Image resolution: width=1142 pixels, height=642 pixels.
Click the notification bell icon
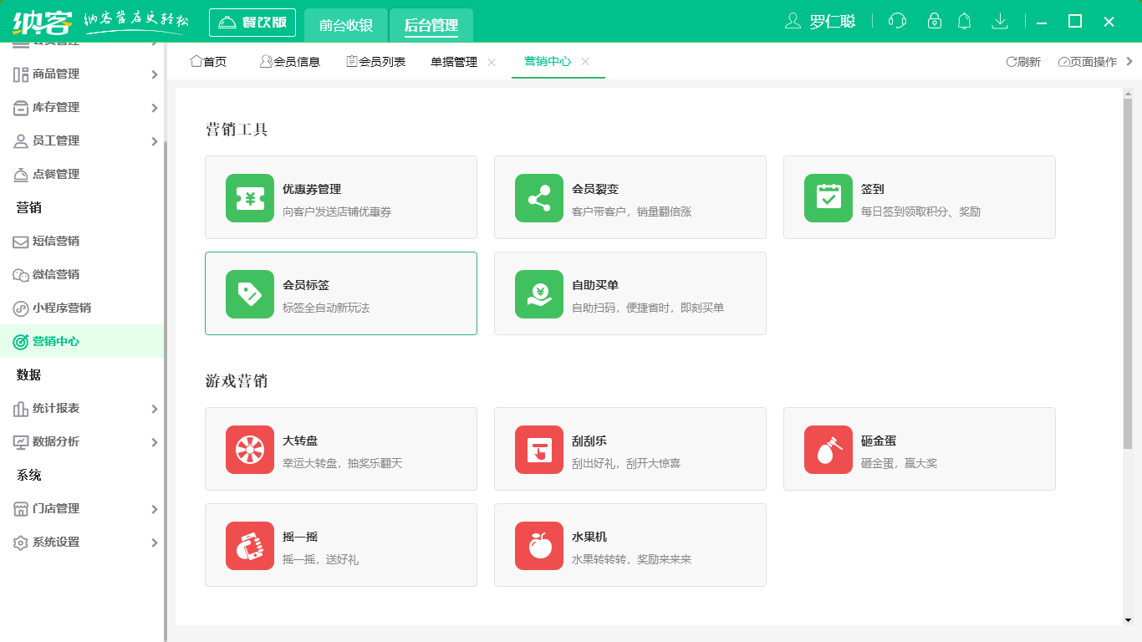[964, 21]
